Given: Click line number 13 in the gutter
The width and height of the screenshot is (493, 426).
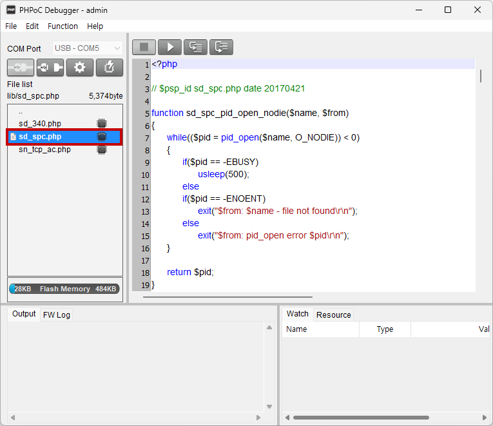Looking at the screenshot, I should (145, 211).
